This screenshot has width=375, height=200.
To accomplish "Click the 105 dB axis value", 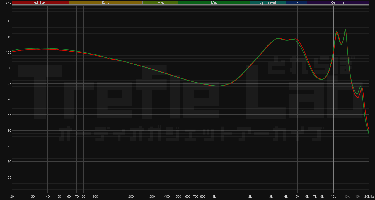I will (x=8, y=52).
